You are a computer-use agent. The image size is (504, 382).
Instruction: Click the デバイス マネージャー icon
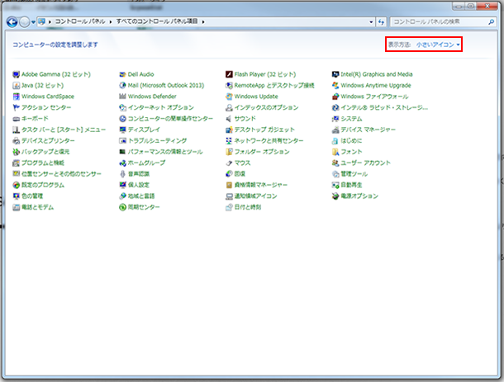tap(335, 130)
